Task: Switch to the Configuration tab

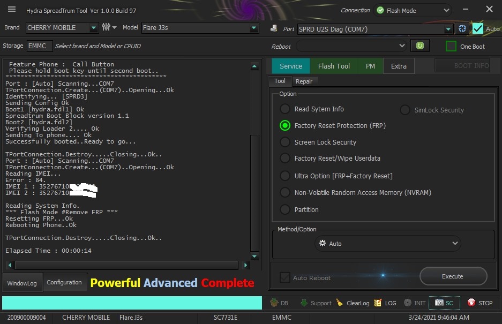Action: pos(64,282)
